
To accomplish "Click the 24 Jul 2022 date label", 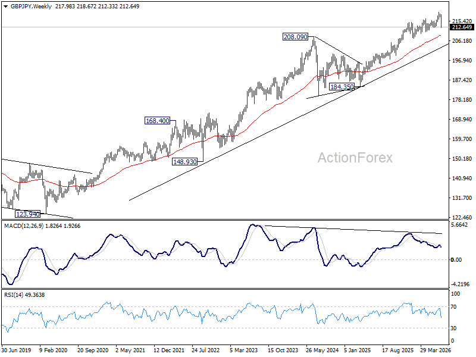I will pyautogui.click(x=205, y=350).
